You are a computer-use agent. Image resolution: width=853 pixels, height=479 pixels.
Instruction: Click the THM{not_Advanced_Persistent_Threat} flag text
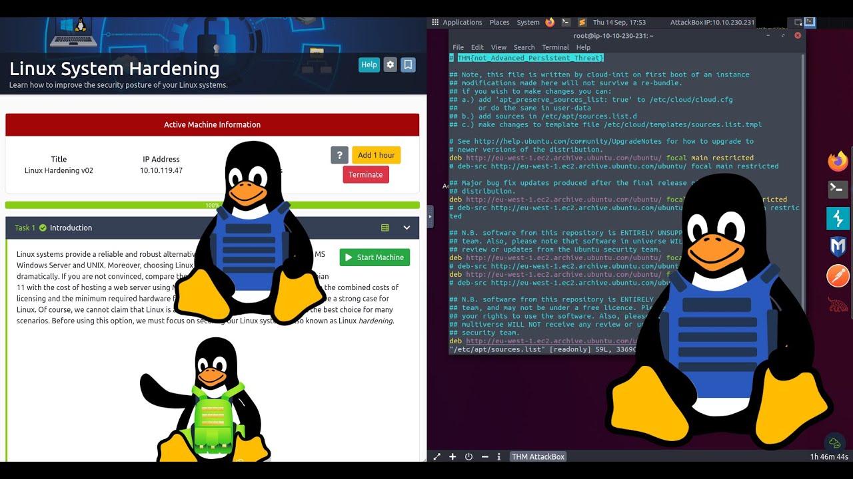pos(530,58)
